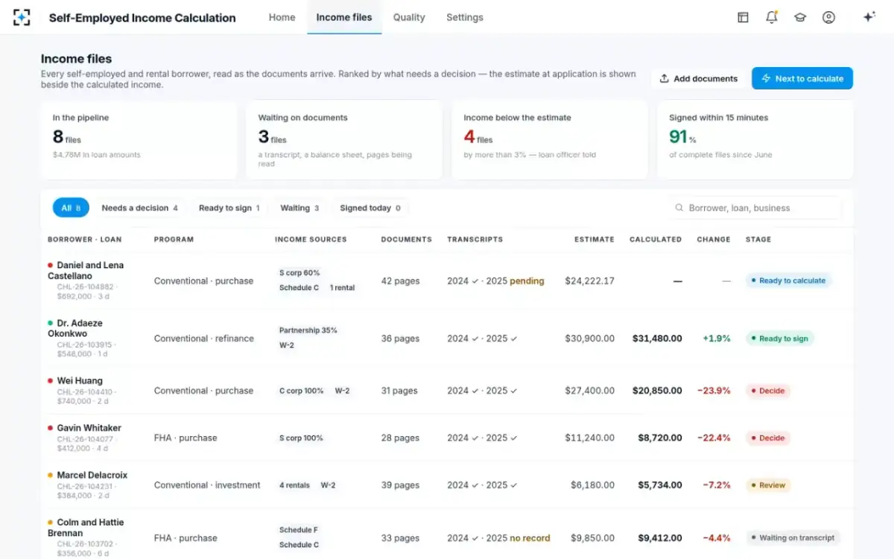Click the search magnifier icon

pos(679,208)
